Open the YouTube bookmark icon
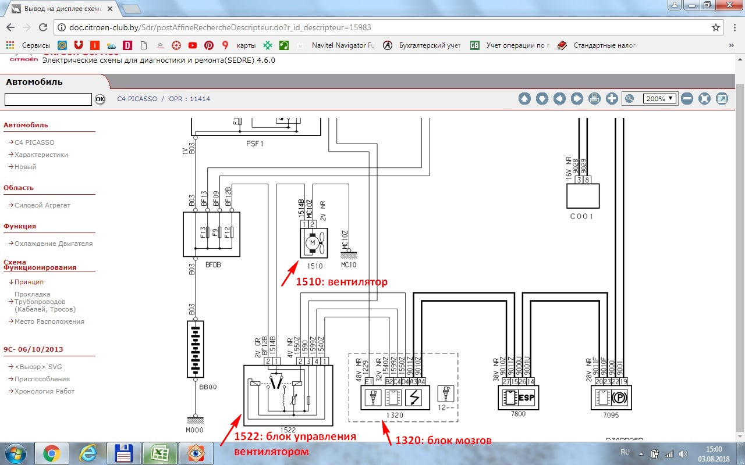The height and width of the screenshot is (465, 745). pyautogui.click(x=192, y=45)
